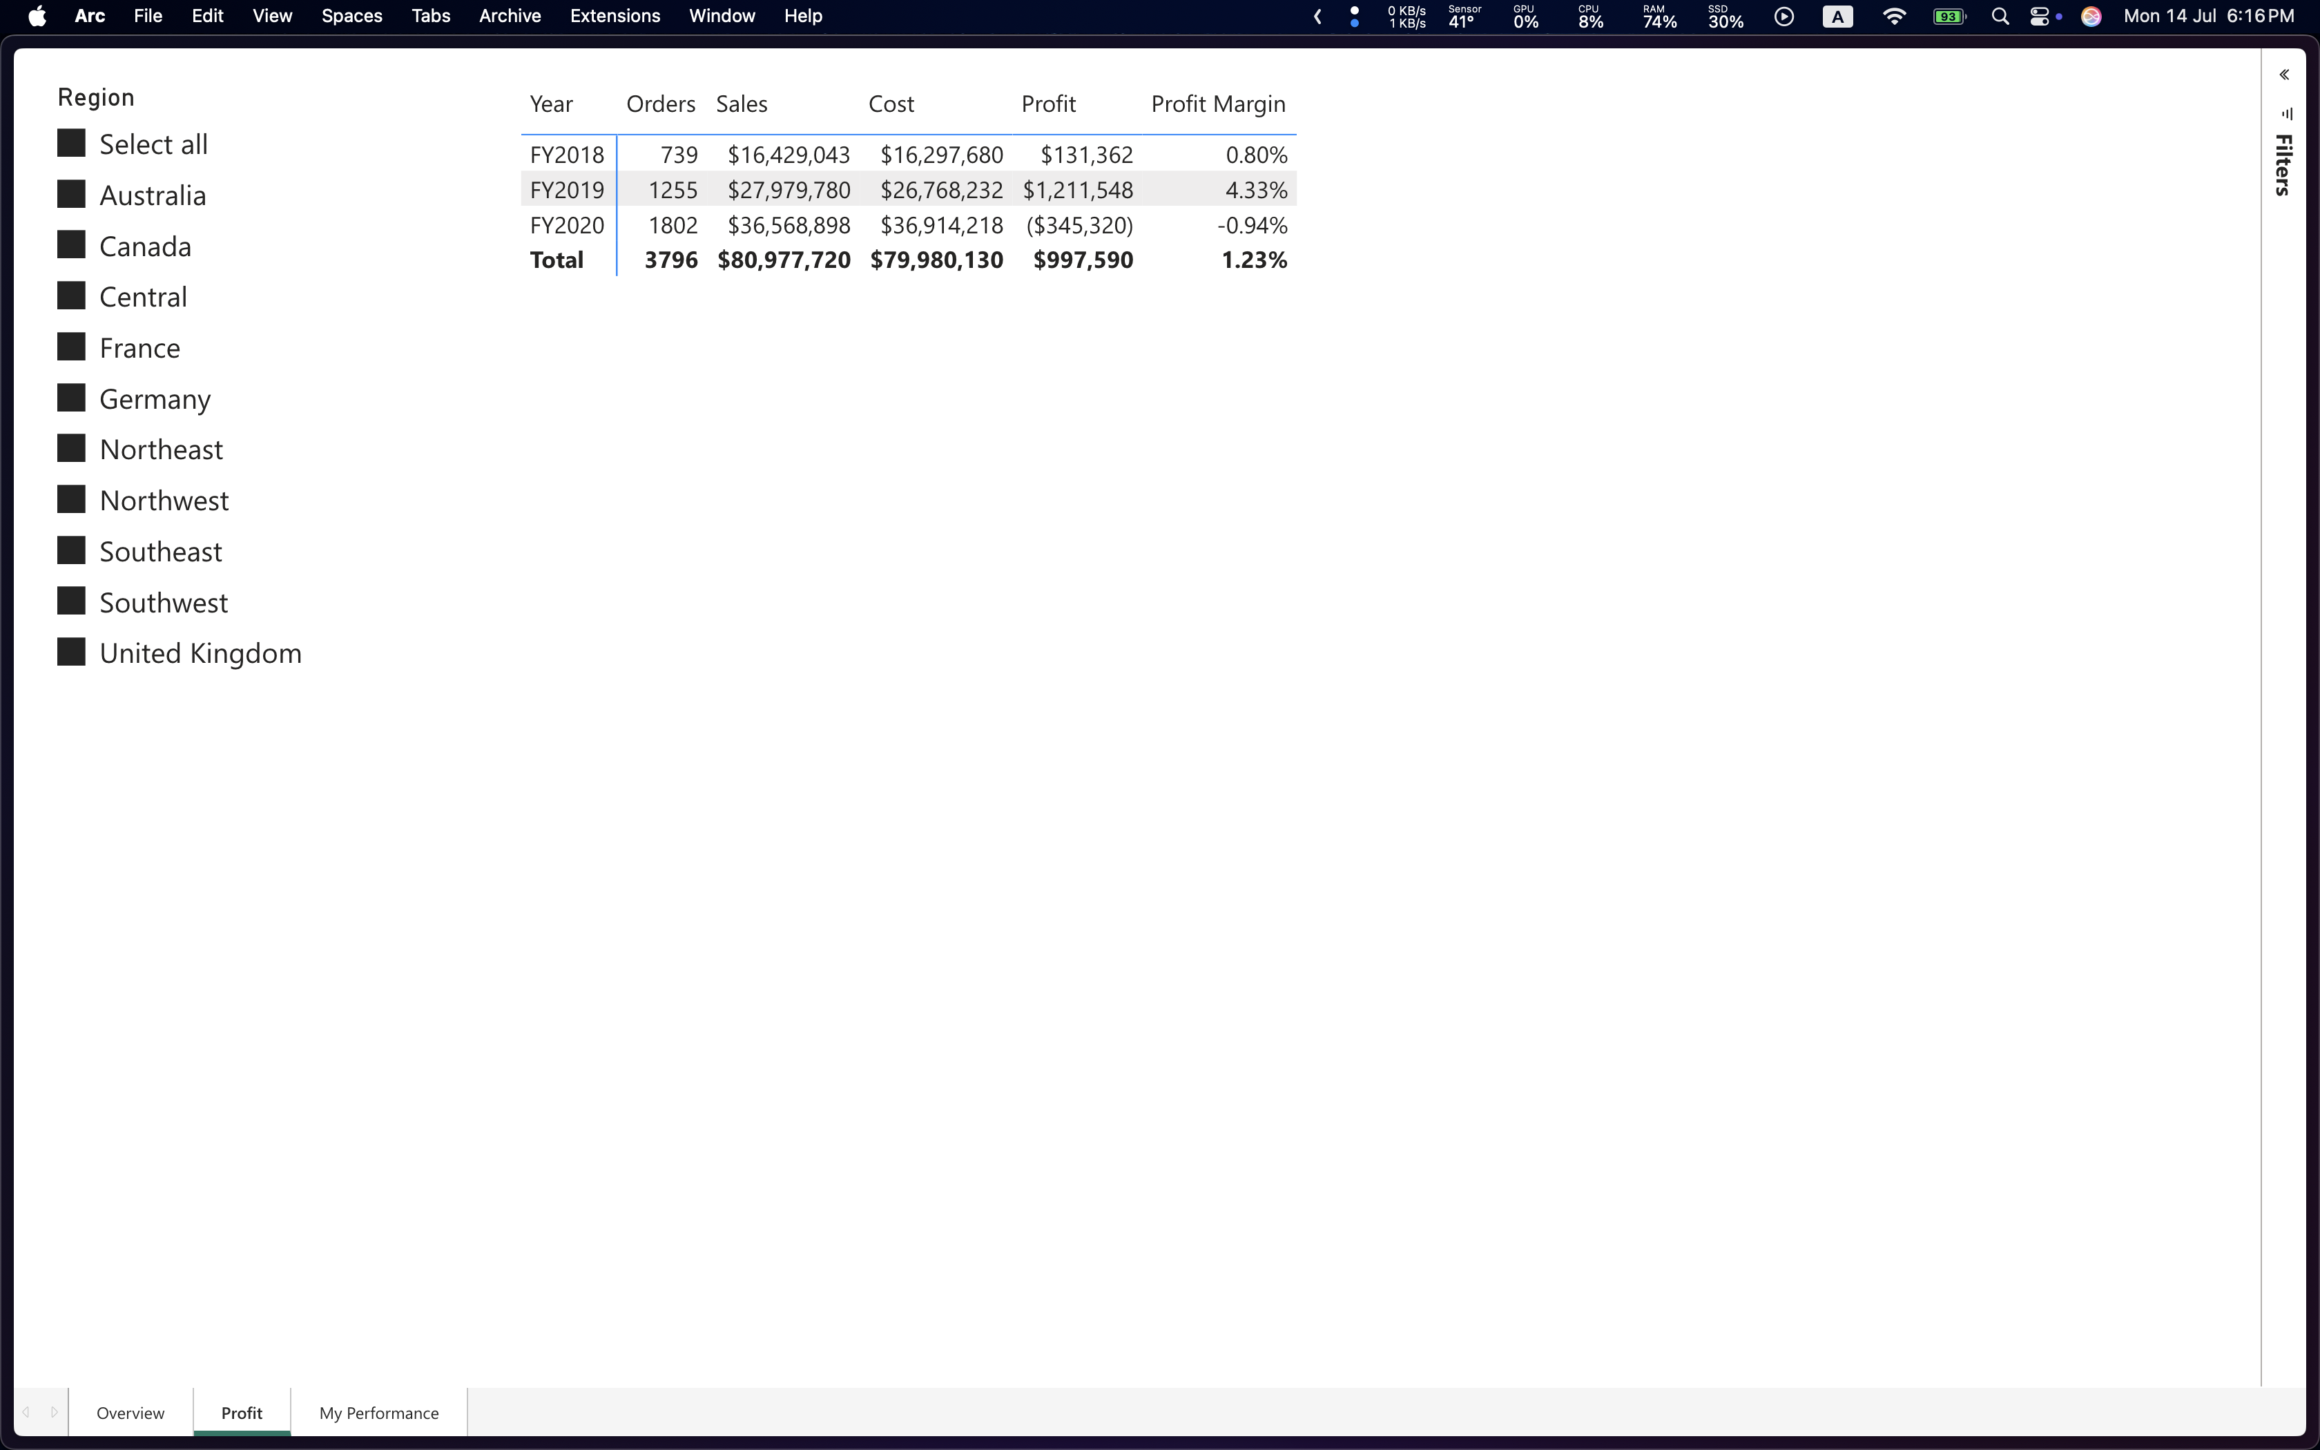This screenshot has height=1450, width=2320.
Task: Check the United Kingdom region checkbox
Action: (x=72, y=652)
